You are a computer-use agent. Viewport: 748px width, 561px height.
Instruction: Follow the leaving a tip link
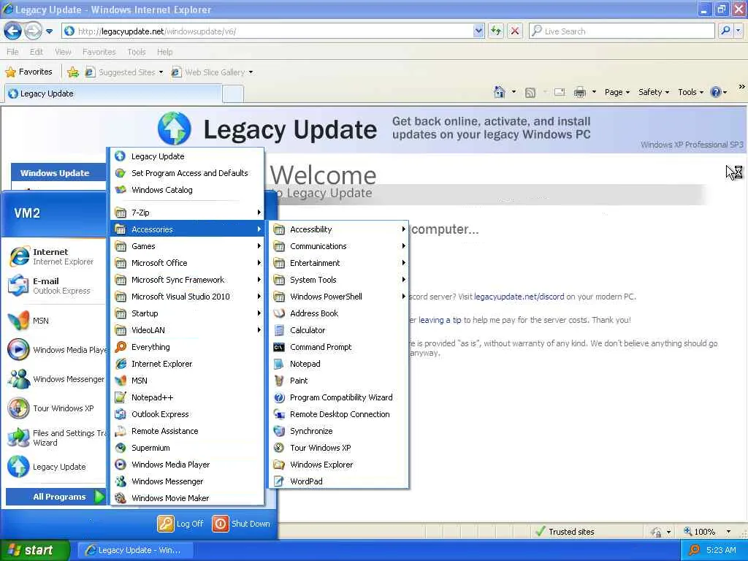(x=440, y=320)
